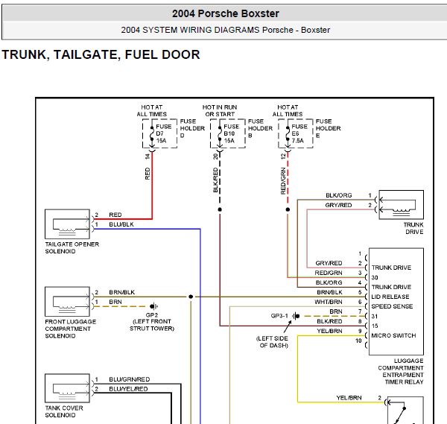Click the 'FUSE HOLDER E' label

coord(328,128)
